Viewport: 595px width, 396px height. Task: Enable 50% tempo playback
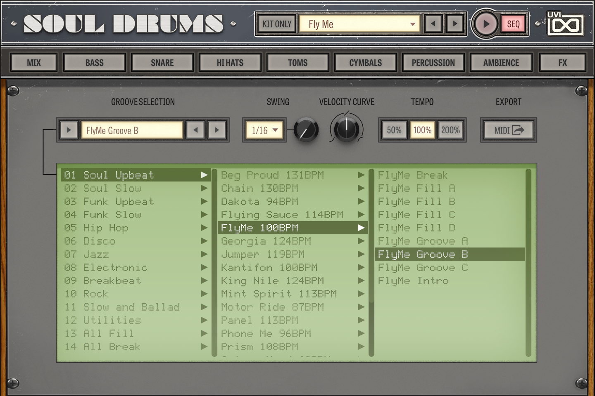coord(394,130)
